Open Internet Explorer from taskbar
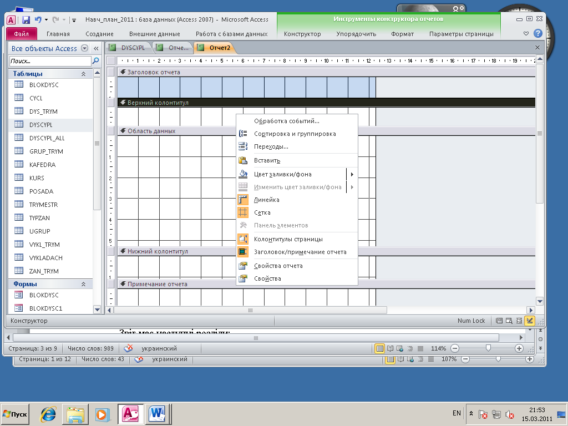Screen dimensions: 568x426 click(x=48, y=414)
